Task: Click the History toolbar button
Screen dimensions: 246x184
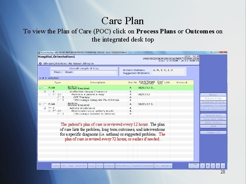Action: (109, 166)
